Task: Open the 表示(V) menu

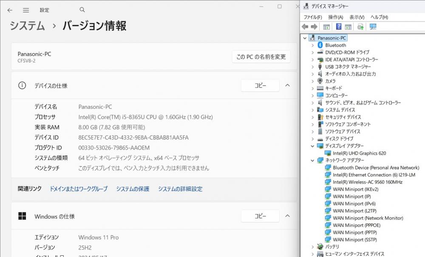Action: [357, 17]
